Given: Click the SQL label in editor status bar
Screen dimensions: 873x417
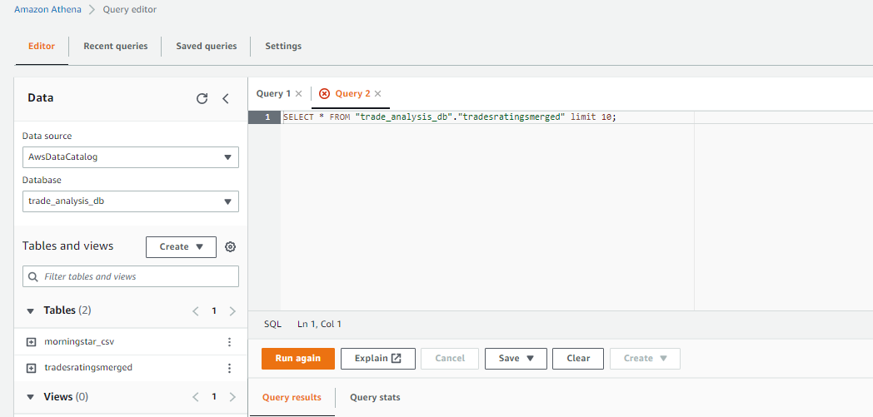Looking at the screenshot, I should click(x=273, y=324).
